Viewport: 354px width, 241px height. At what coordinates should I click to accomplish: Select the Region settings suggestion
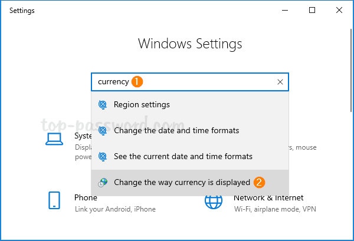click(x=142, y=105)
